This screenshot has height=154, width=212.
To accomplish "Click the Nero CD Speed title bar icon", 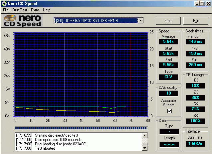I will [x=4, y=4].
